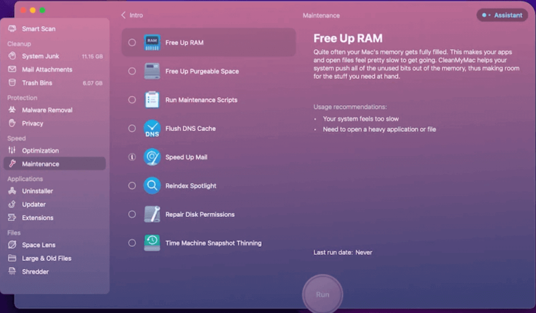Viewport: 536px width, 313px height.
Task: Open the Shredder label in sidebar
Action: point(35,272)
